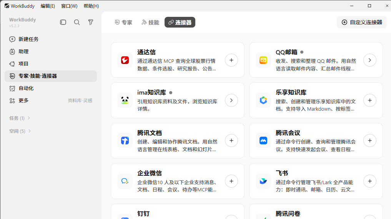Open the search icon in sidebar header
The height and width of the screenshot is (219, 391).
77,22
